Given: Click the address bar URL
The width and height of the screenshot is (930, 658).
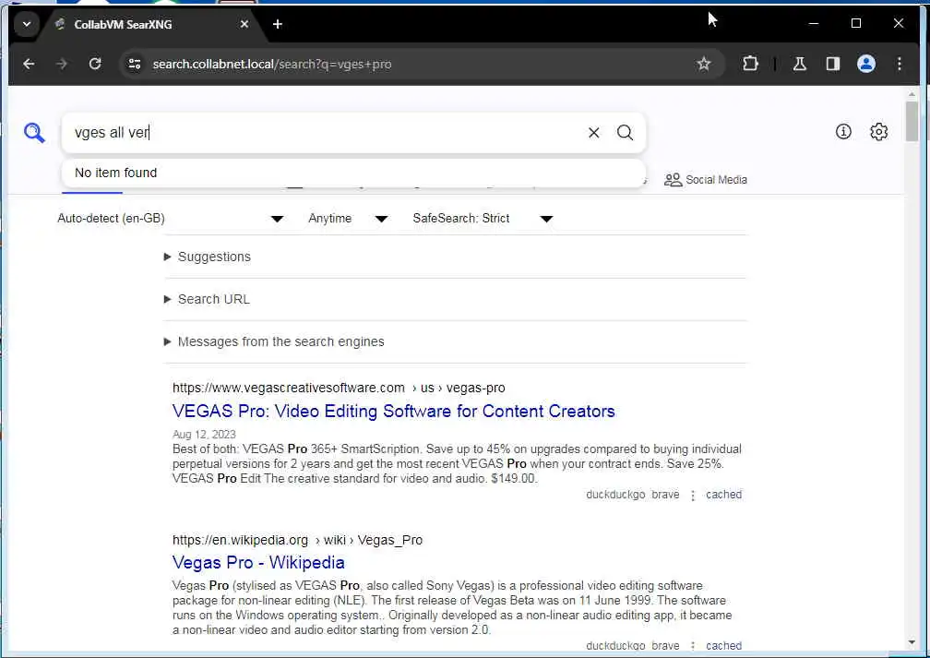Looking at the screenshot, I should coord(271,64).
